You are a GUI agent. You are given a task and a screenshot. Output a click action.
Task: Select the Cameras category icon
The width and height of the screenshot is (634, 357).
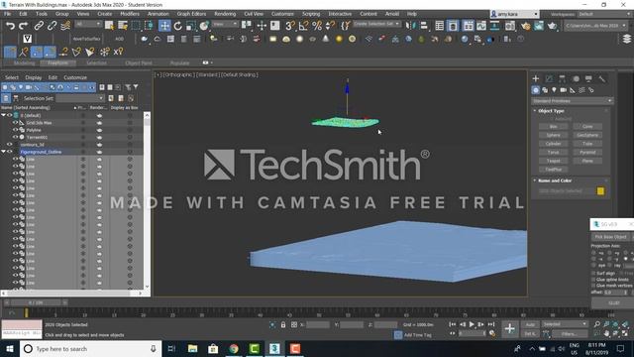(564, 90)
